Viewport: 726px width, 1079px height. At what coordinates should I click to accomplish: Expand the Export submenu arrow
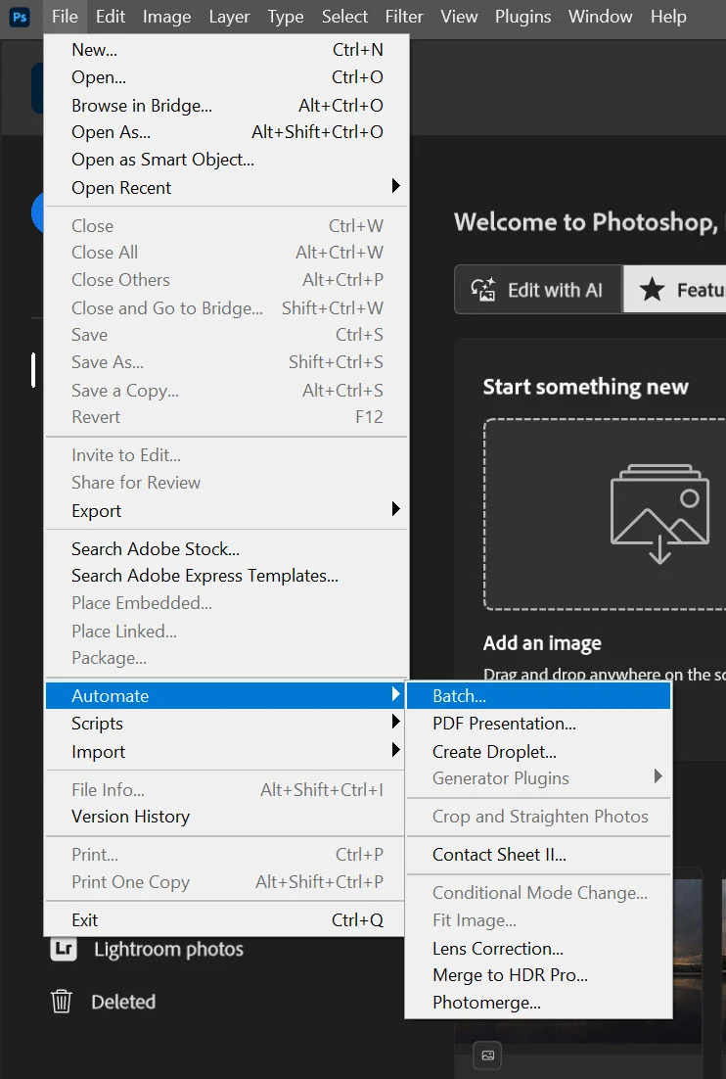point(395,508)
